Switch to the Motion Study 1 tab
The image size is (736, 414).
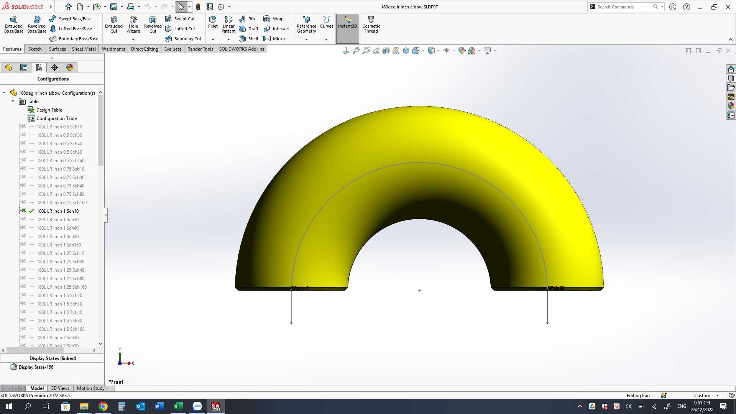[x=92, y=388]
